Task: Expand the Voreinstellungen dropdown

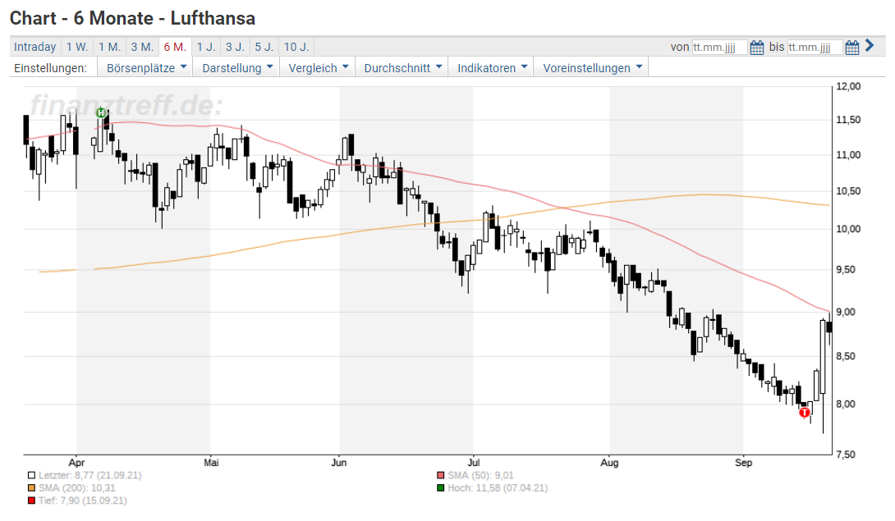Action: tap(592, 68)
